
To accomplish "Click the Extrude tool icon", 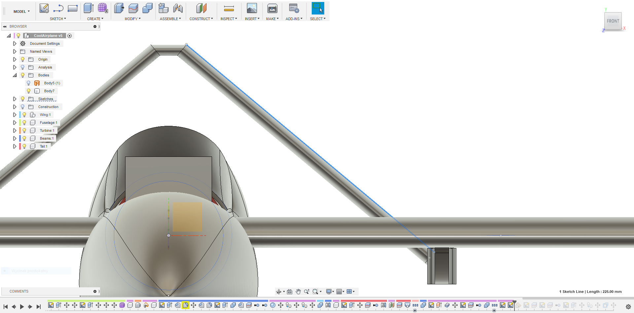I will (88, 8).
